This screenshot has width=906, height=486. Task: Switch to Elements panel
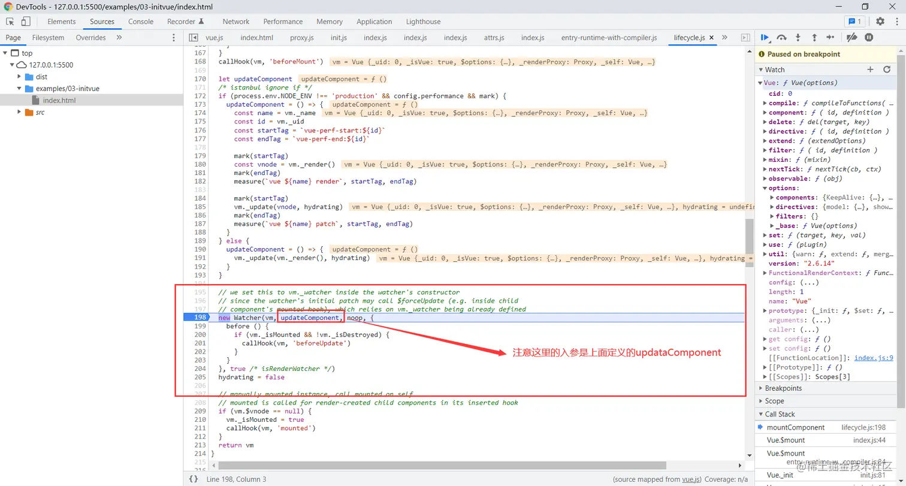click(62, 22)
